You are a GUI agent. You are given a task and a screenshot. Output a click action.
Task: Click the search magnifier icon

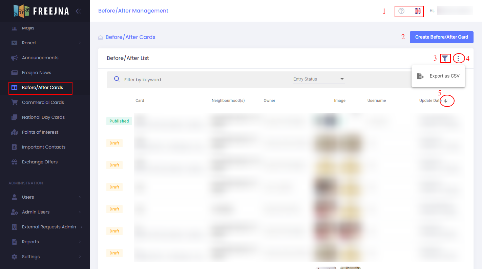tap(117, 79)
